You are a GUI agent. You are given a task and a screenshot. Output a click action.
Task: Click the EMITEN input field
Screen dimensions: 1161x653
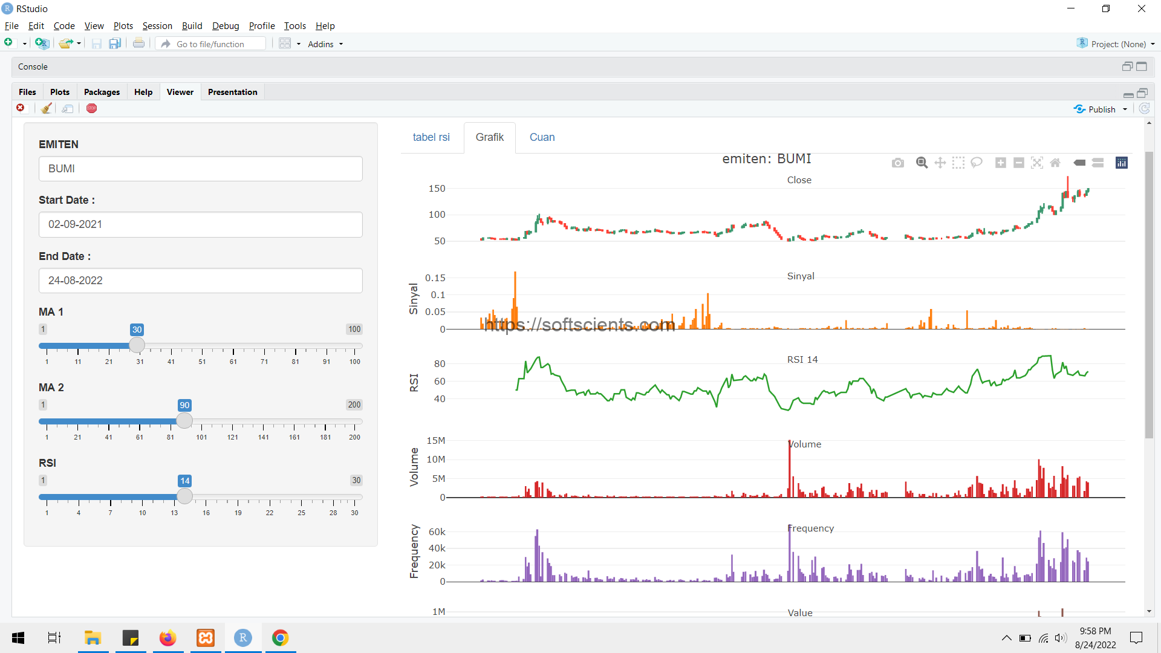tap(201, 169)
